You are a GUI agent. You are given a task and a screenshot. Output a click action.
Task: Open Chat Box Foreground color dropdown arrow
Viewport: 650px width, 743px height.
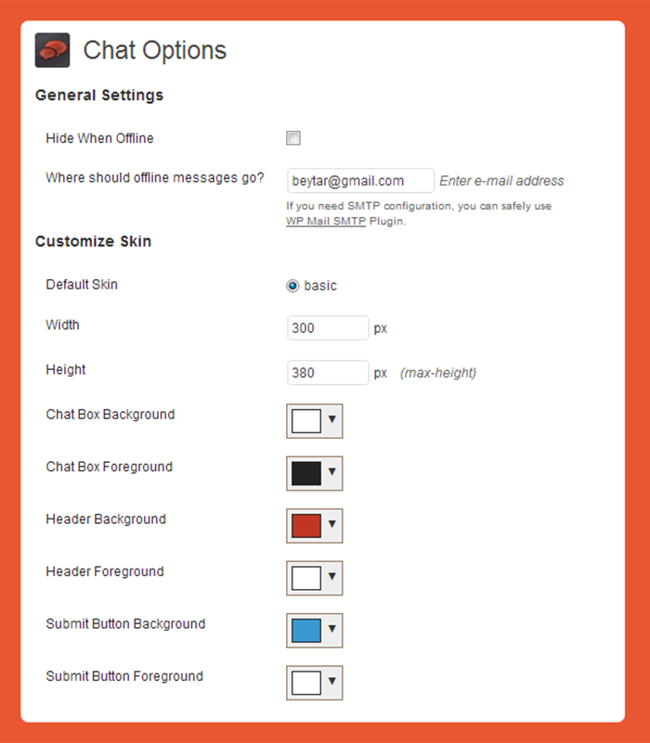(332, 471)
